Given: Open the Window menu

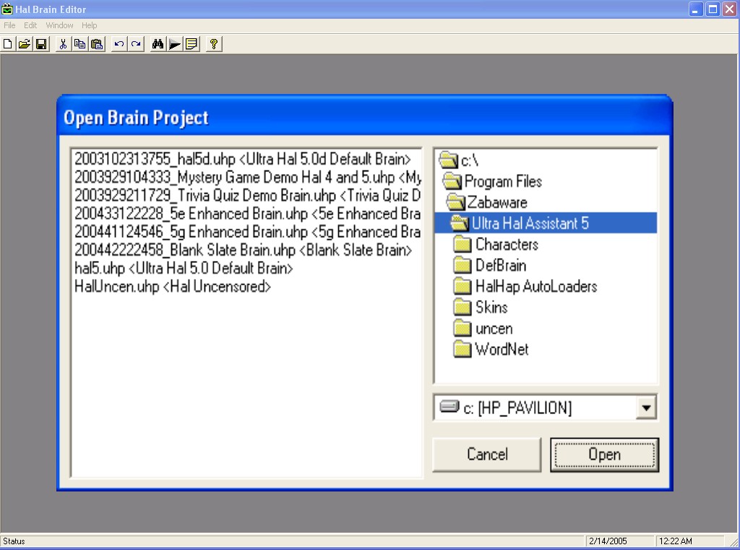Looking at the screenshot, I should point(59,25).
